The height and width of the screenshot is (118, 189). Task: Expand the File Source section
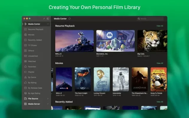pos(48,99)
